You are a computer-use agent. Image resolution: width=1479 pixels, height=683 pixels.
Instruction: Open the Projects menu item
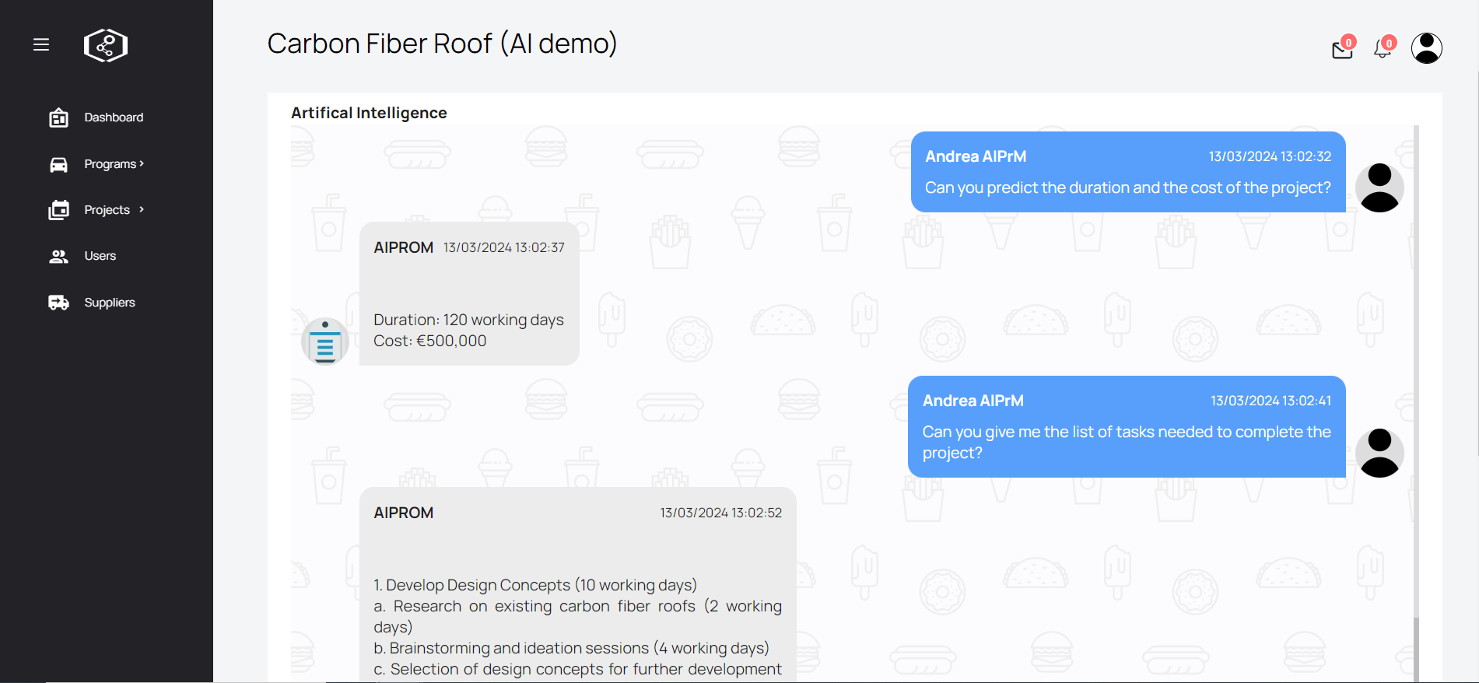(107, 210)
